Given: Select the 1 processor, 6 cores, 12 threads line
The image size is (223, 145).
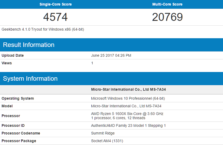Looking at the screenshot, I should (118, 118).
